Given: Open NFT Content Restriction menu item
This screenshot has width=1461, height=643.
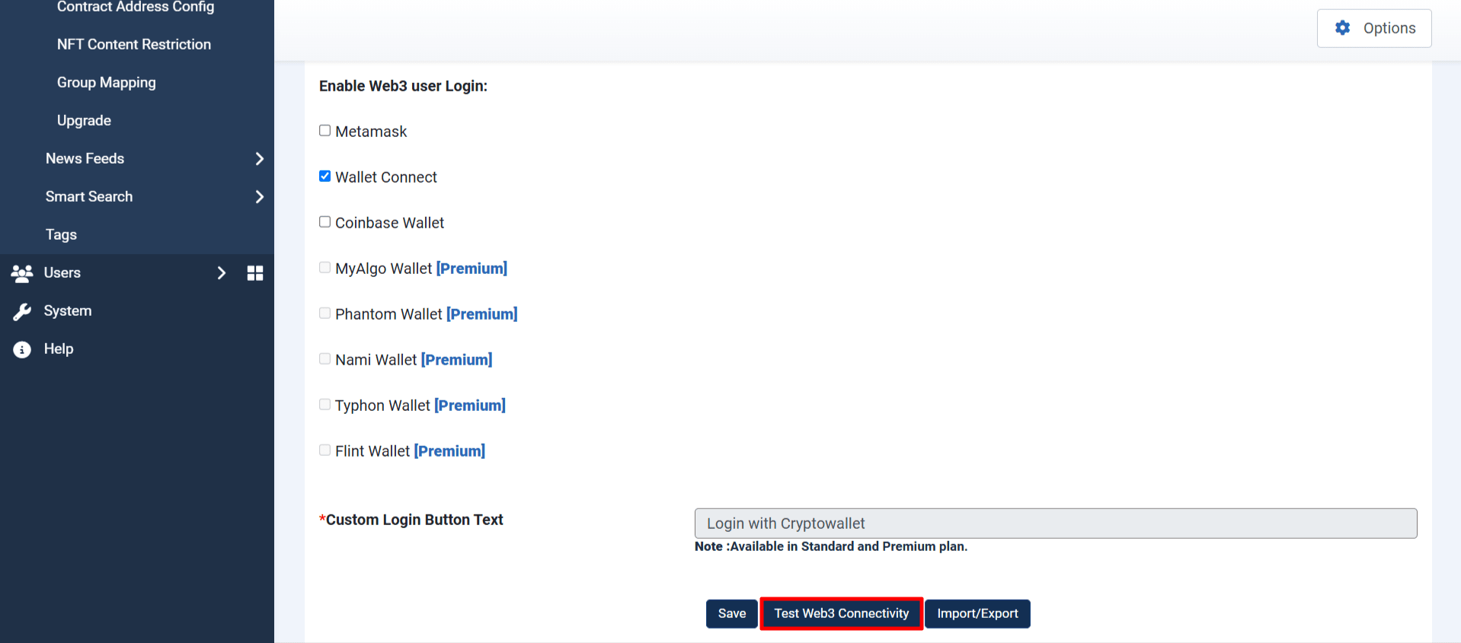Looking at the screenshot, I should (x=134, y=45).
